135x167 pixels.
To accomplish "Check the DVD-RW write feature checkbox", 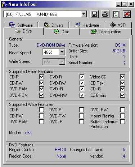I will [x=82, y=116].
